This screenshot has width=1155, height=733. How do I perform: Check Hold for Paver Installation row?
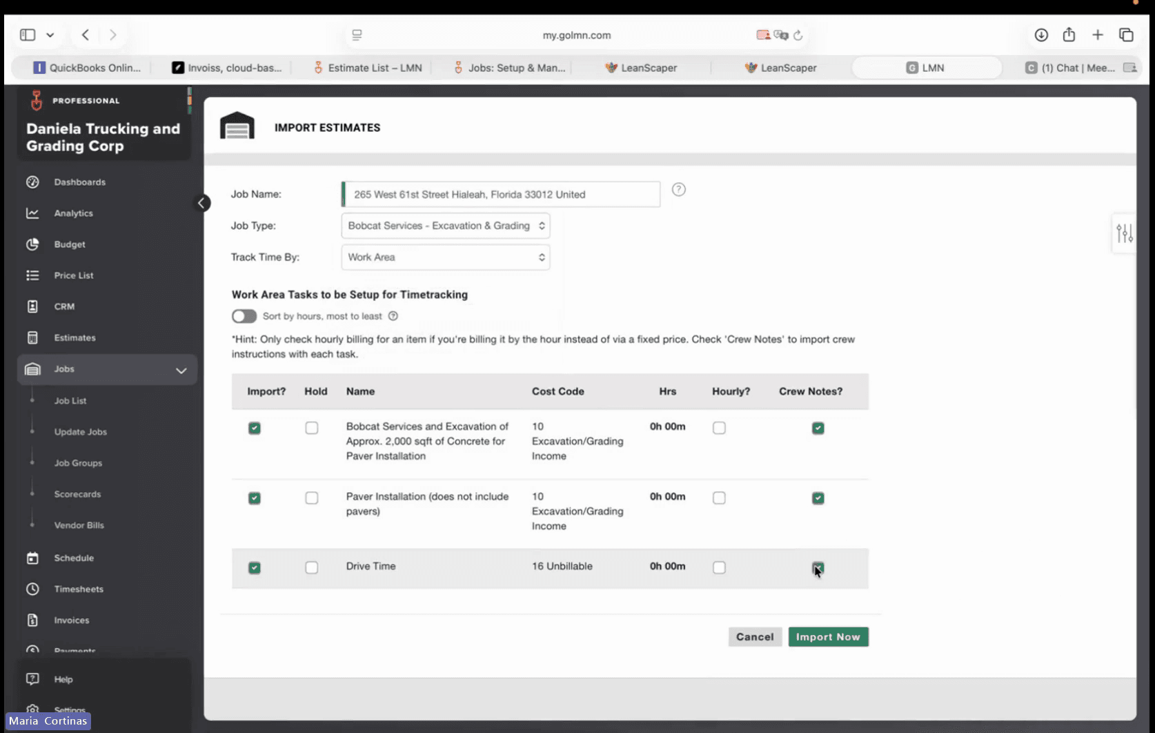[312, 498]
